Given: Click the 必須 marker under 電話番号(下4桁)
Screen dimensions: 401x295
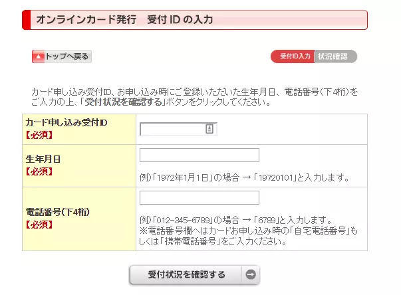Looking at the screenshot, I should tap(39, 225).
